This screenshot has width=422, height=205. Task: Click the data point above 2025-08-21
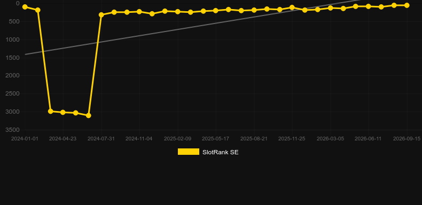254,10
